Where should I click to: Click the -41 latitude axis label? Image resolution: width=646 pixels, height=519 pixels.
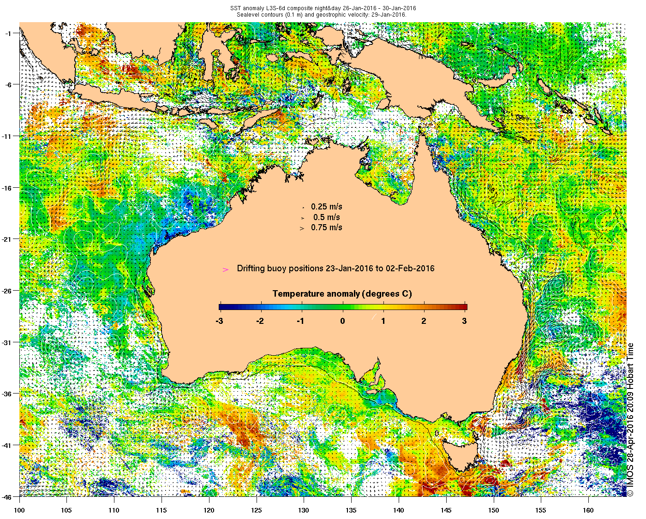(8, 445)
